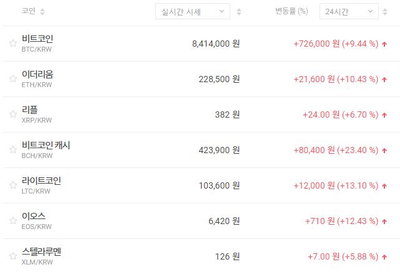Click the 비트코인 캐시 price 423,900 원
400x272 pixels.
[x=217, y=150]
